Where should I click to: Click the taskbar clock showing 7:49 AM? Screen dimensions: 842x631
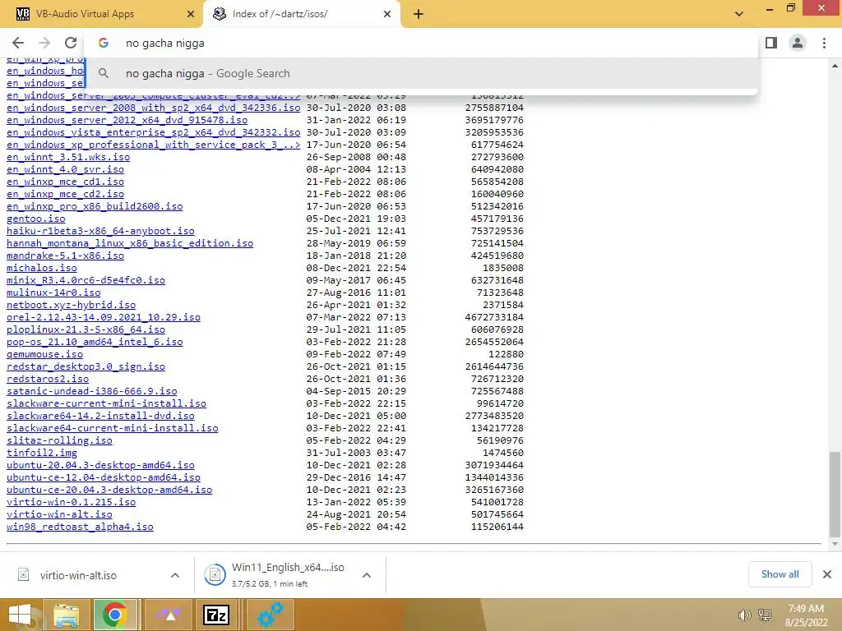[806, 615]
